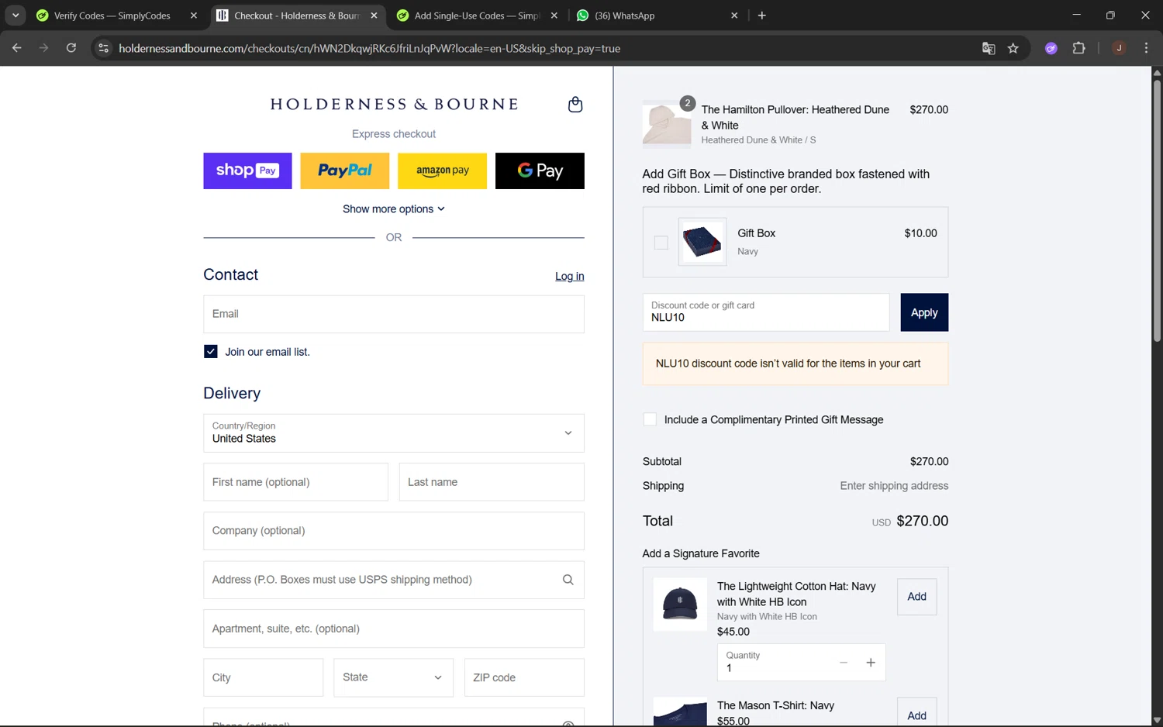1163x727 pixels.
Task: Toggle Join our email list checkbox
Action: point(210,352)
